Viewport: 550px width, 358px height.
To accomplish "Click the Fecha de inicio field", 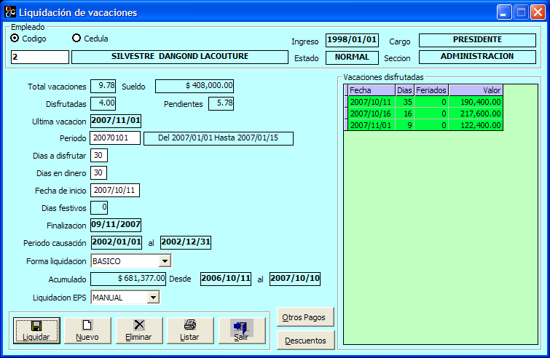I will click(115, 190).
